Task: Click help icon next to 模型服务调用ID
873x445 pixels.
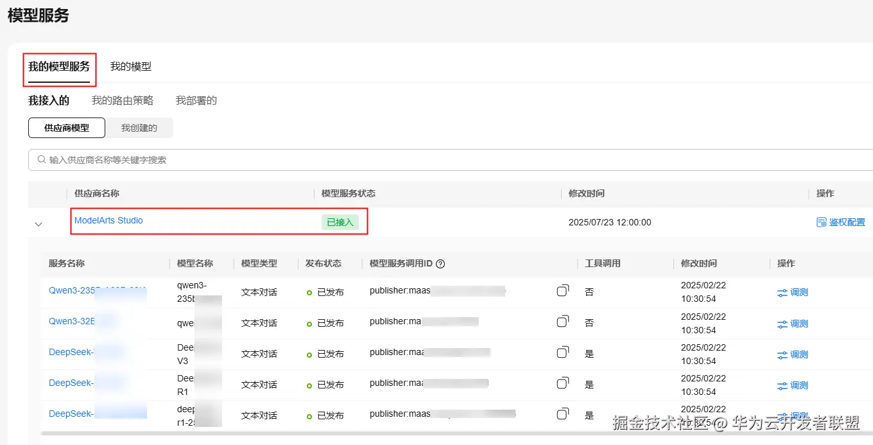Action: tap(440, 263)
